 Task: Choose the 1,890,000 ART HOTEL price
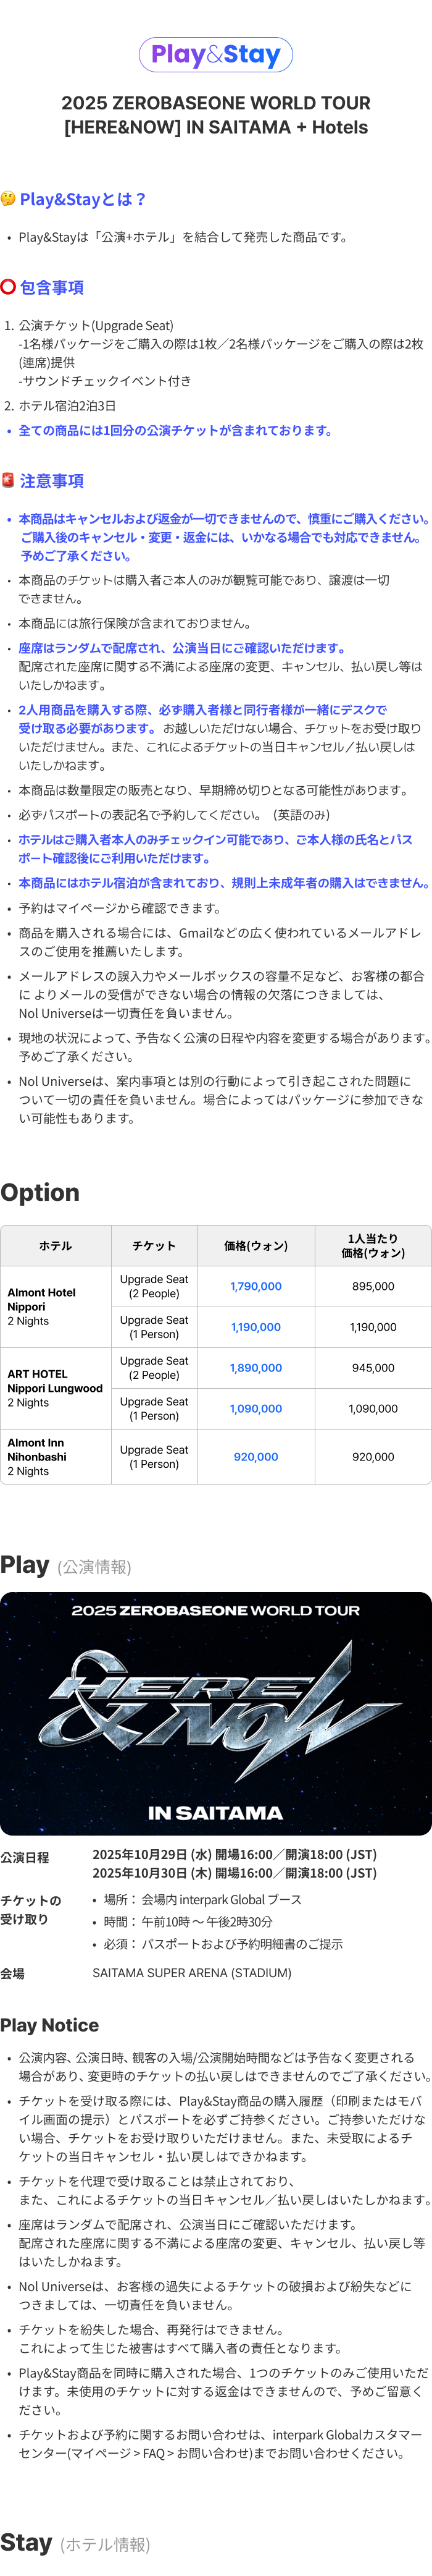tap(255, 1368)
